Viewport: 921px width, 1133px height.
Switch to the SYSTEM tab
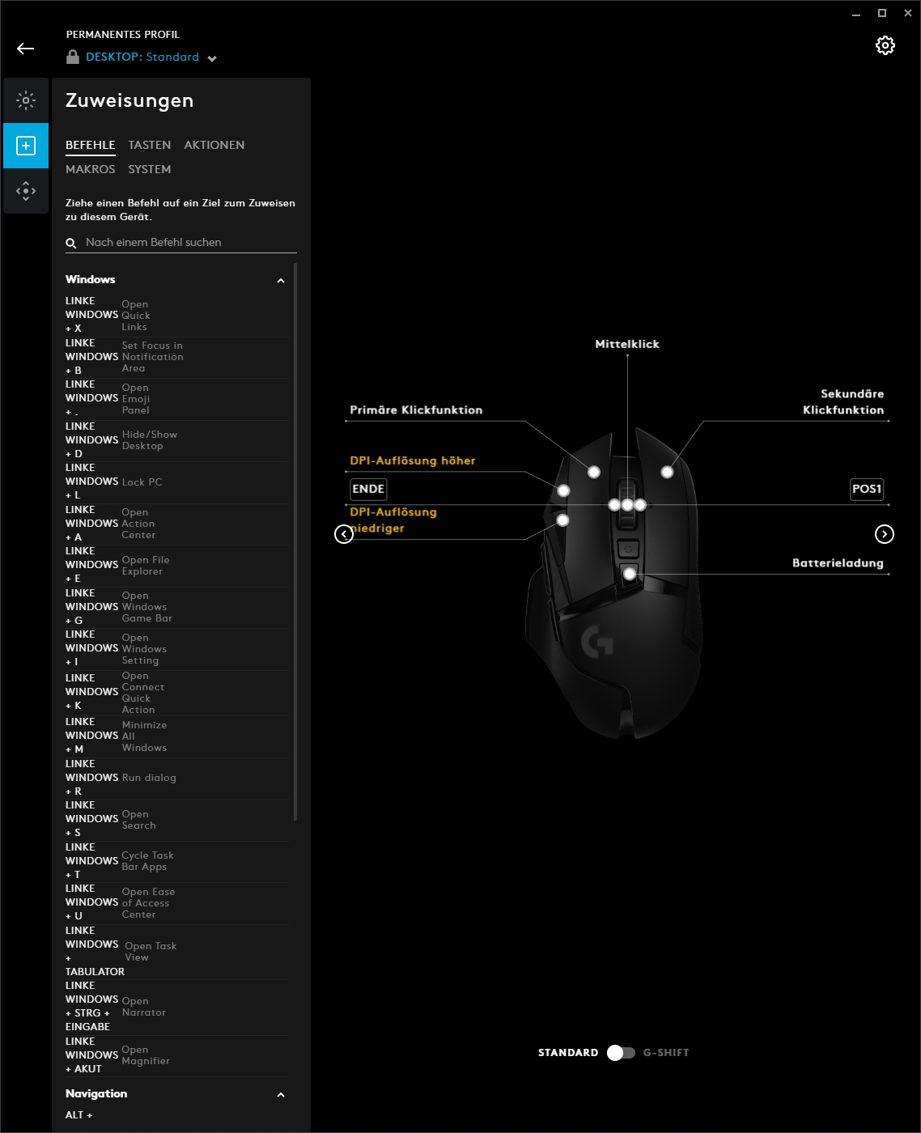pyautogui.click(x=150, y=169)
